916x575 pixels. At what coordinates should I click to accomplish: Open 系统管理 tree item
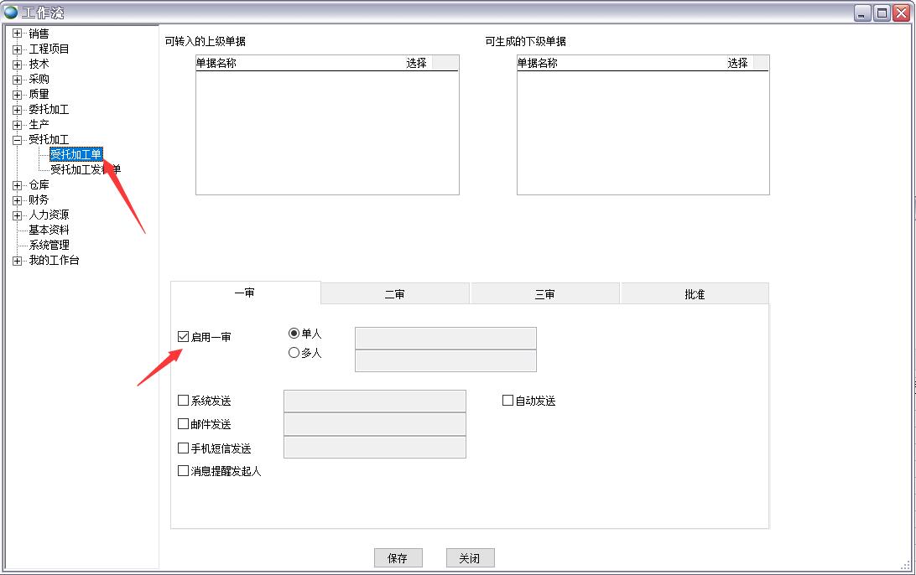click(x=49, y=245)
